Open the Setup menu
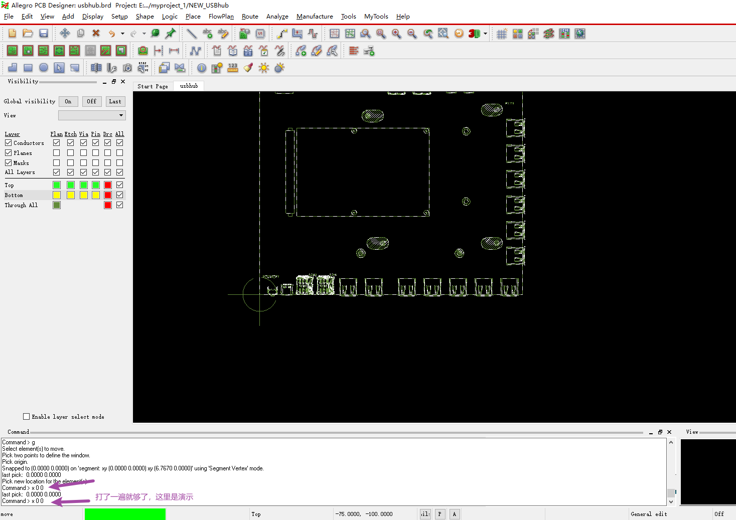The image size is (736, 520). pyautogui.click(x=119, y=17)
